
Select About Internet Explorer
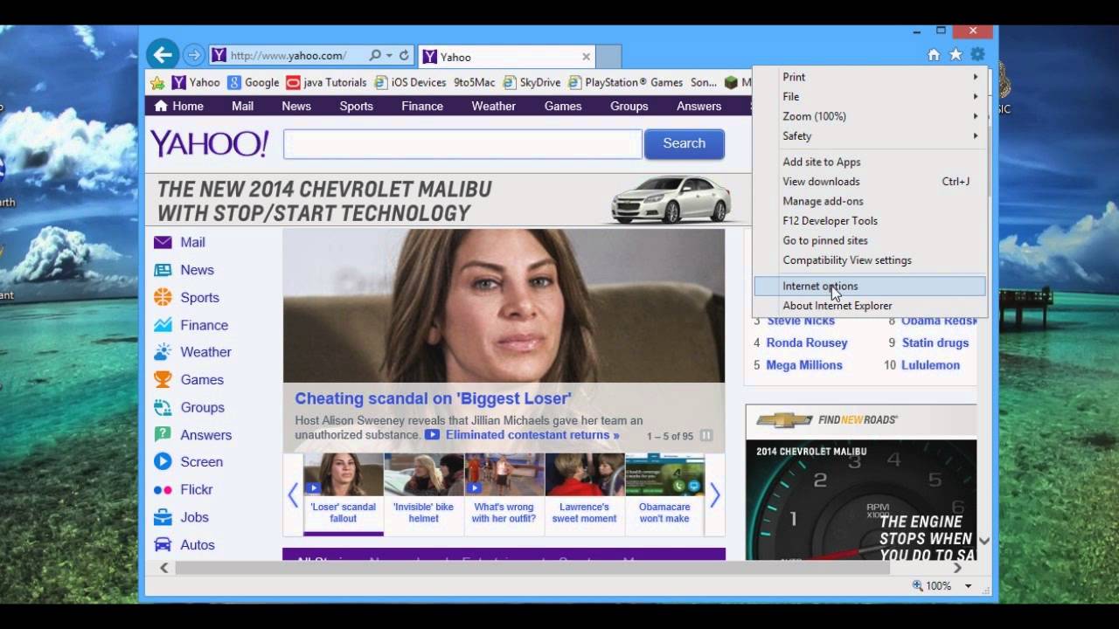click(870, 306)
